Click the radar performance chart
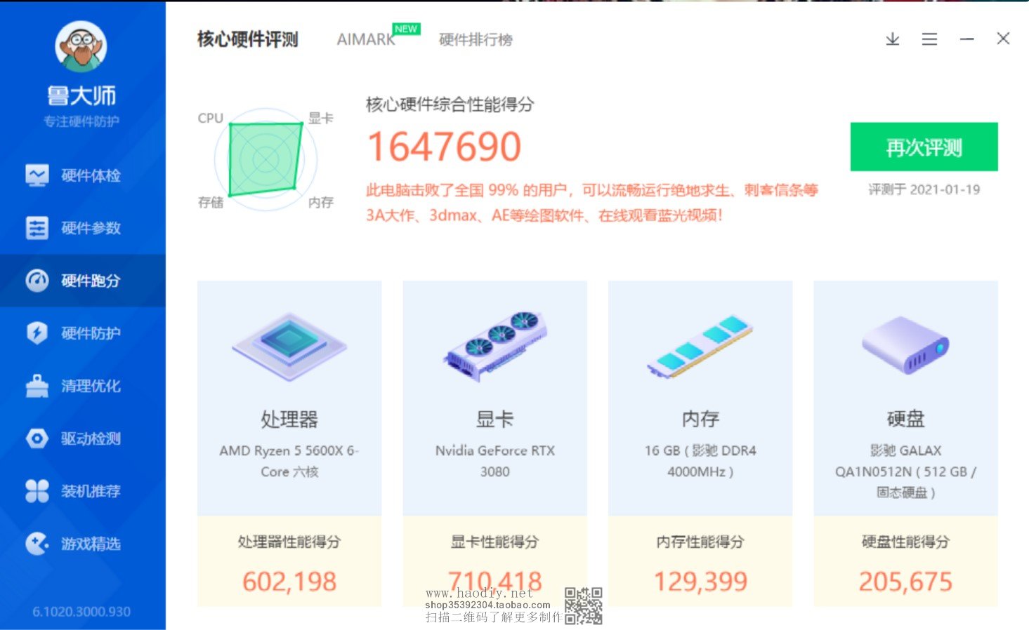Screen dimensions: 1029x630 click(266, 159)
